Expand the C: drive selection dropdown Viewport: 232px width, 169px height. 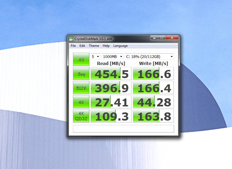[x=149, y=57]
